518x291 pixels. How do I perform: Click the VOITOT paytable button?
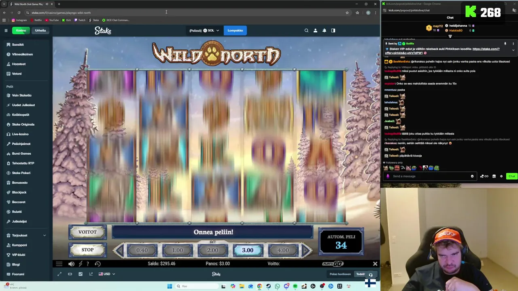(x=87, y=232)
